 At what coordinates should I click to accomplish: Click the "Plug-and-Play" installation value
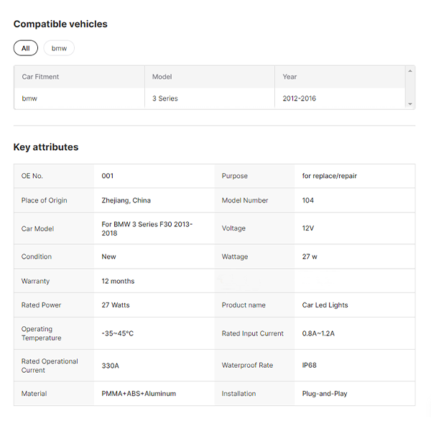[325, 394]
